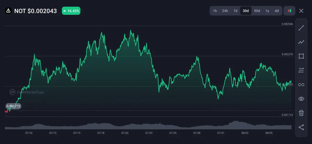The height and width of the screenshot is (144, 312).
Task: Show All time price history
Action: tap(277, 11)
